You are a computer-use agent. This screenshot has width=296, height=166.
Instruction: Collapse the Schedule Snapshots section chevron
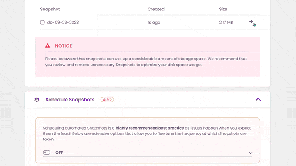click(x=258, y=99)
